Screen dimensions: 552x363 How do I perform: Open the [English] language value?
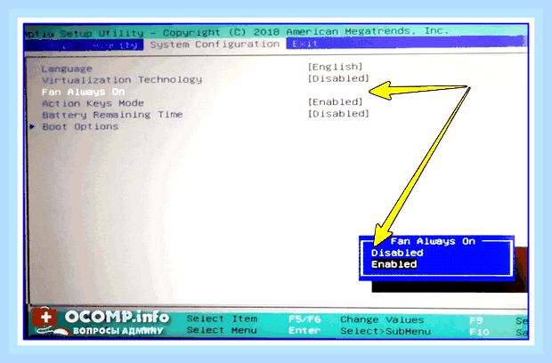(335, 67)
